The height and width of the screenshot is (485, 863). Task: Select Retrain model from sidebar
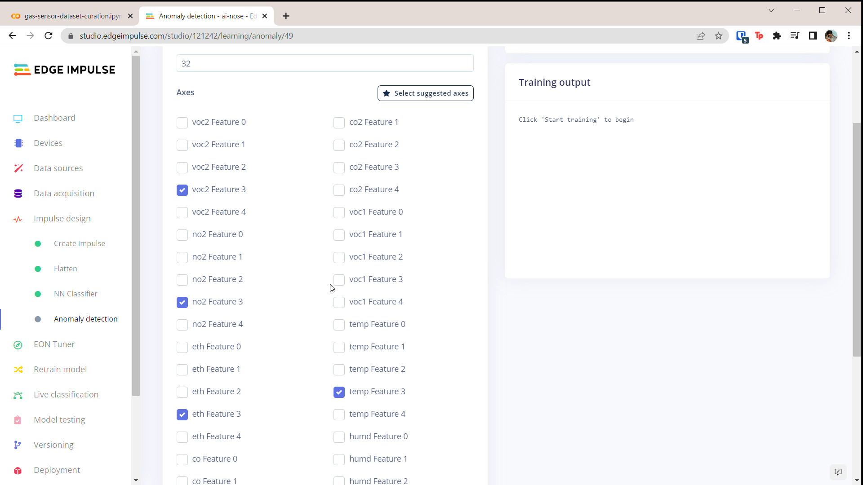point(60,369)
